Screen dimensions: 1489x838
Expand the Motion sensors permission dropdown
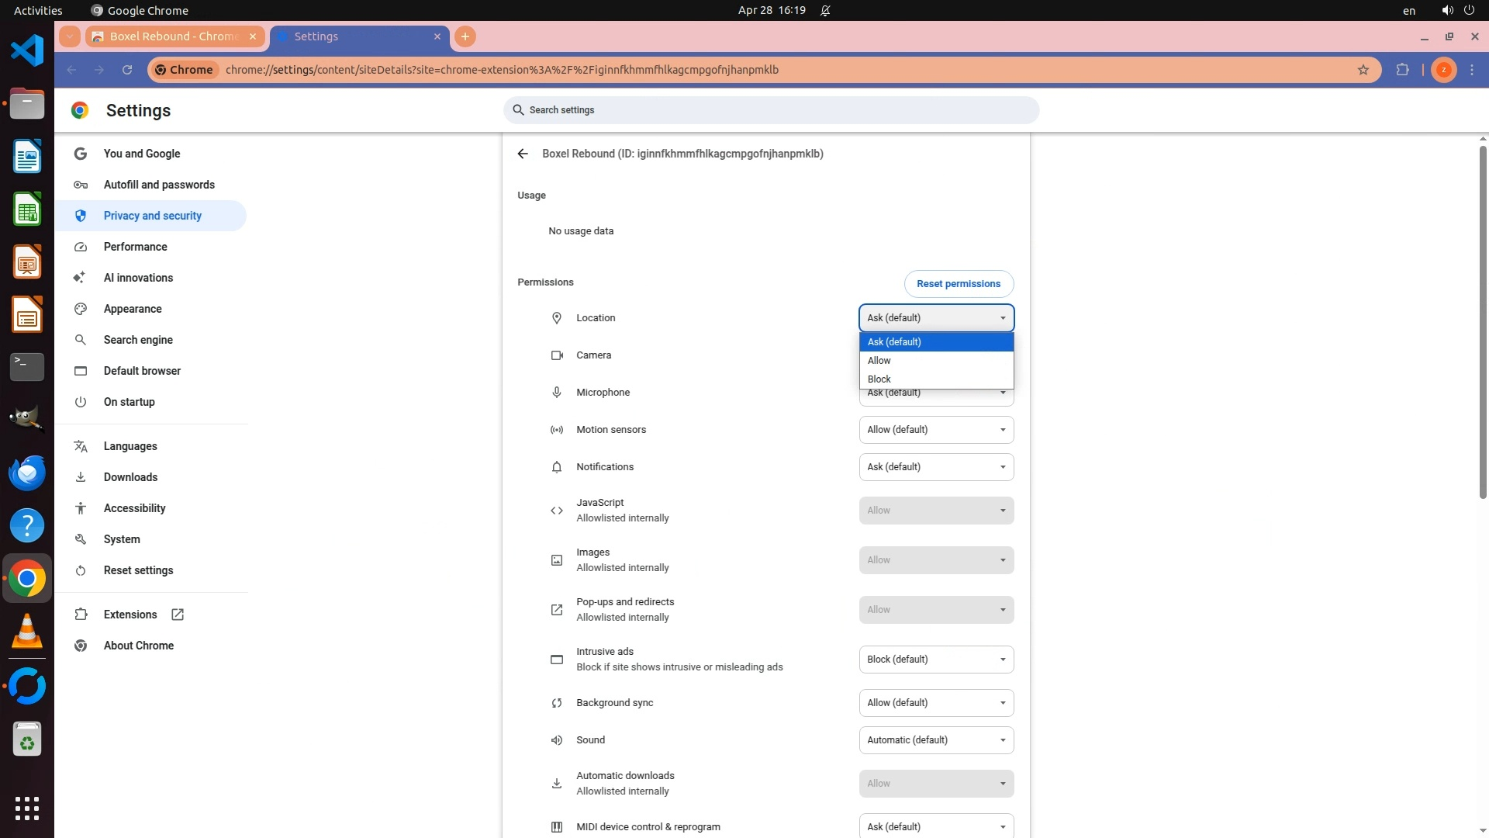click(x=935, y=430)
